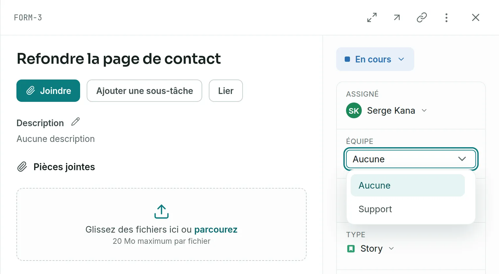Screen dimensions: 499x274
Task: Click the upload arrow icon in dropzone
Action: tap(162, 212)
